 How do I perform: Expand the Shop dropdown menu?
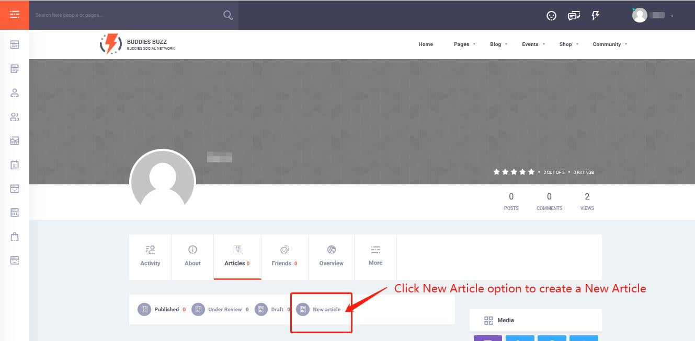[x=568, y=44]
